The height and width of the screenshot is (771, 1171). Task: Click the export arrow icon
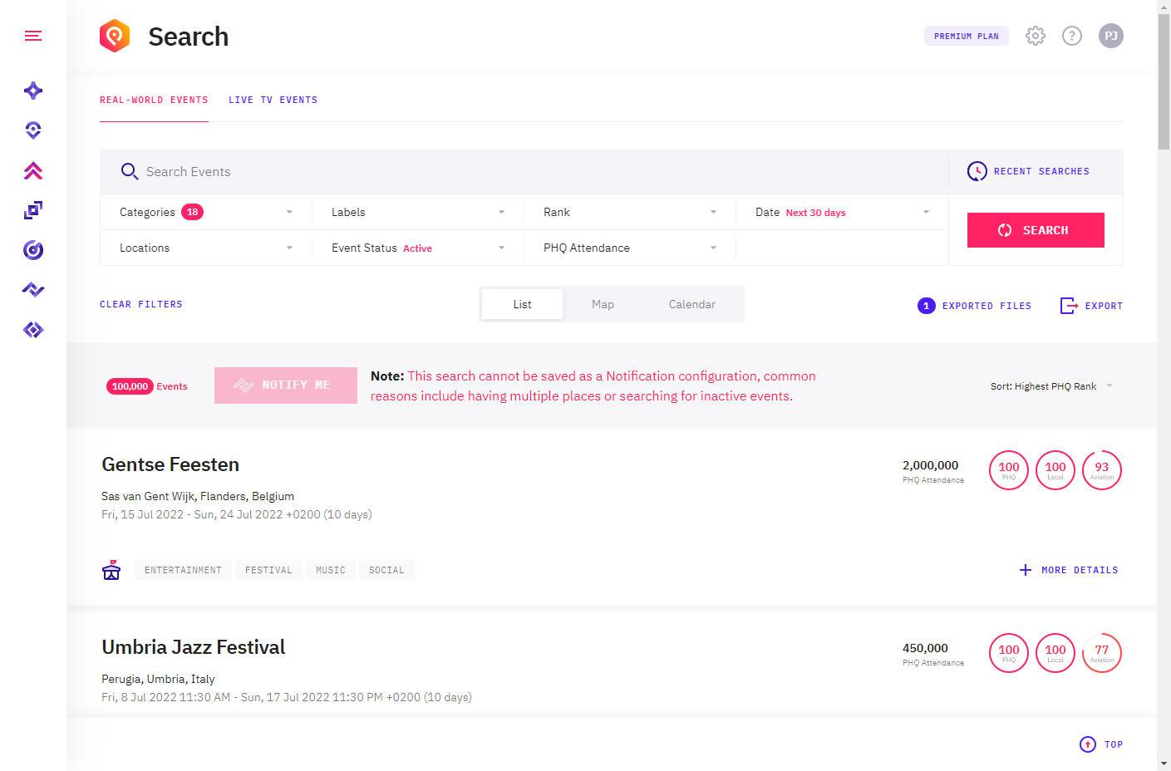coord(1069,306)
